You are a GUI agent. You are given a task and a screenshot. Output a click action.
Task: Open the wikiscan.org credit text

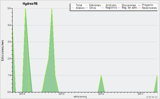[x=80, y=97]
